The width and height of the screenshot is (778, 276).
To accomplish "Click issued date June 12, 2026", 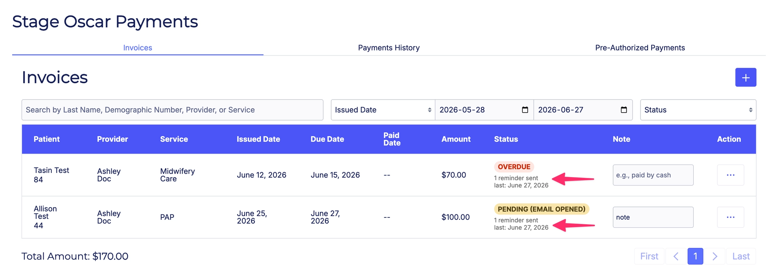I will pos(261,175).
